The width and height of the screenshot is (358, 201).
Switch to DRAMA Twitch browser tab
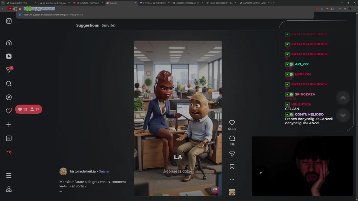(x=154, y=3)
